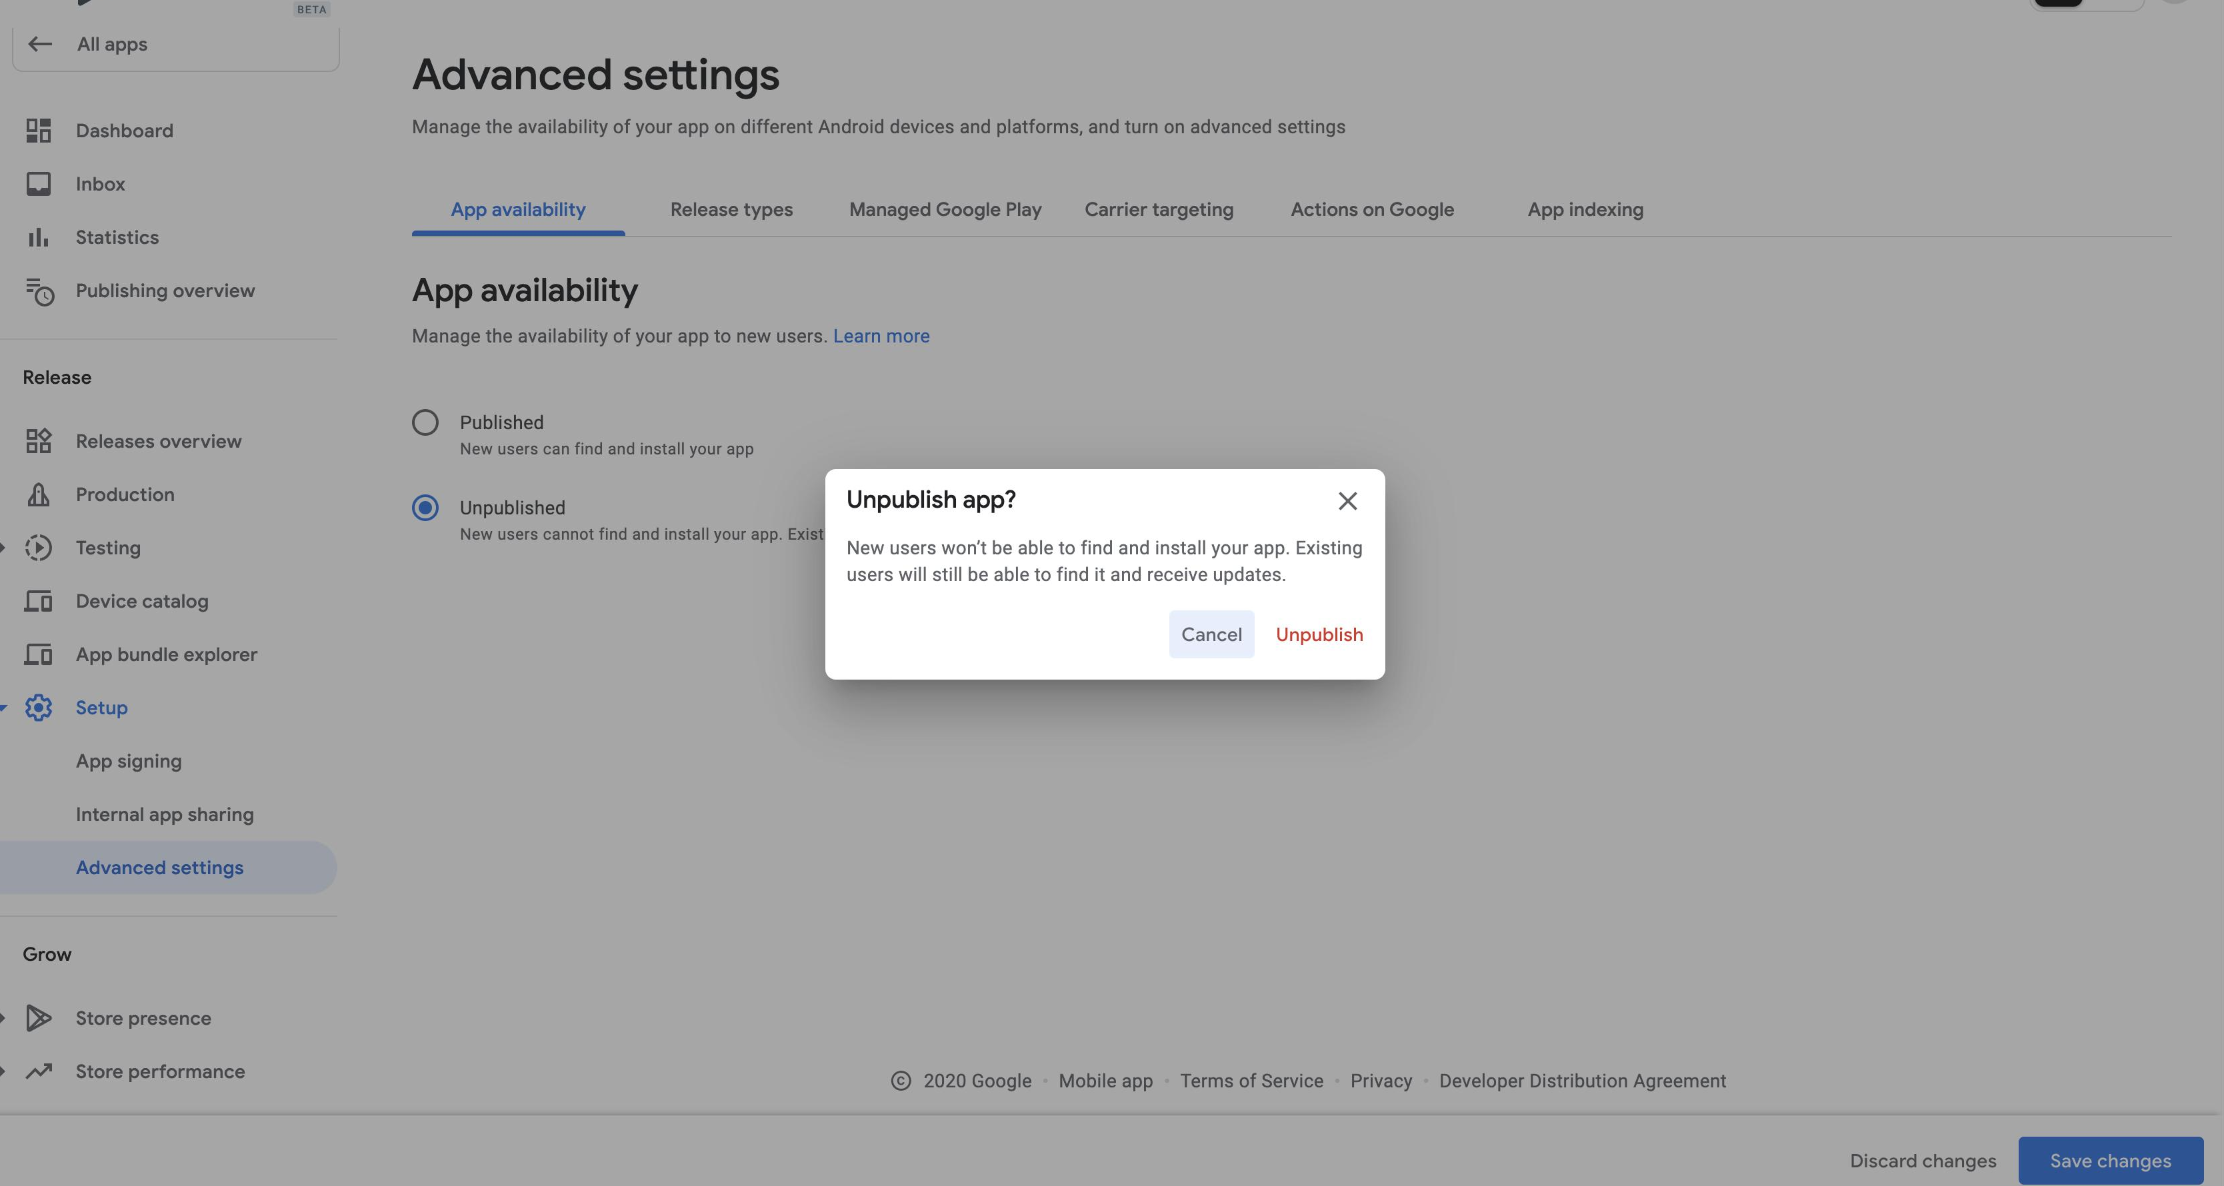Click the Save changes button
The image size is (2224, 1186).
(x=2110, y=1161)
